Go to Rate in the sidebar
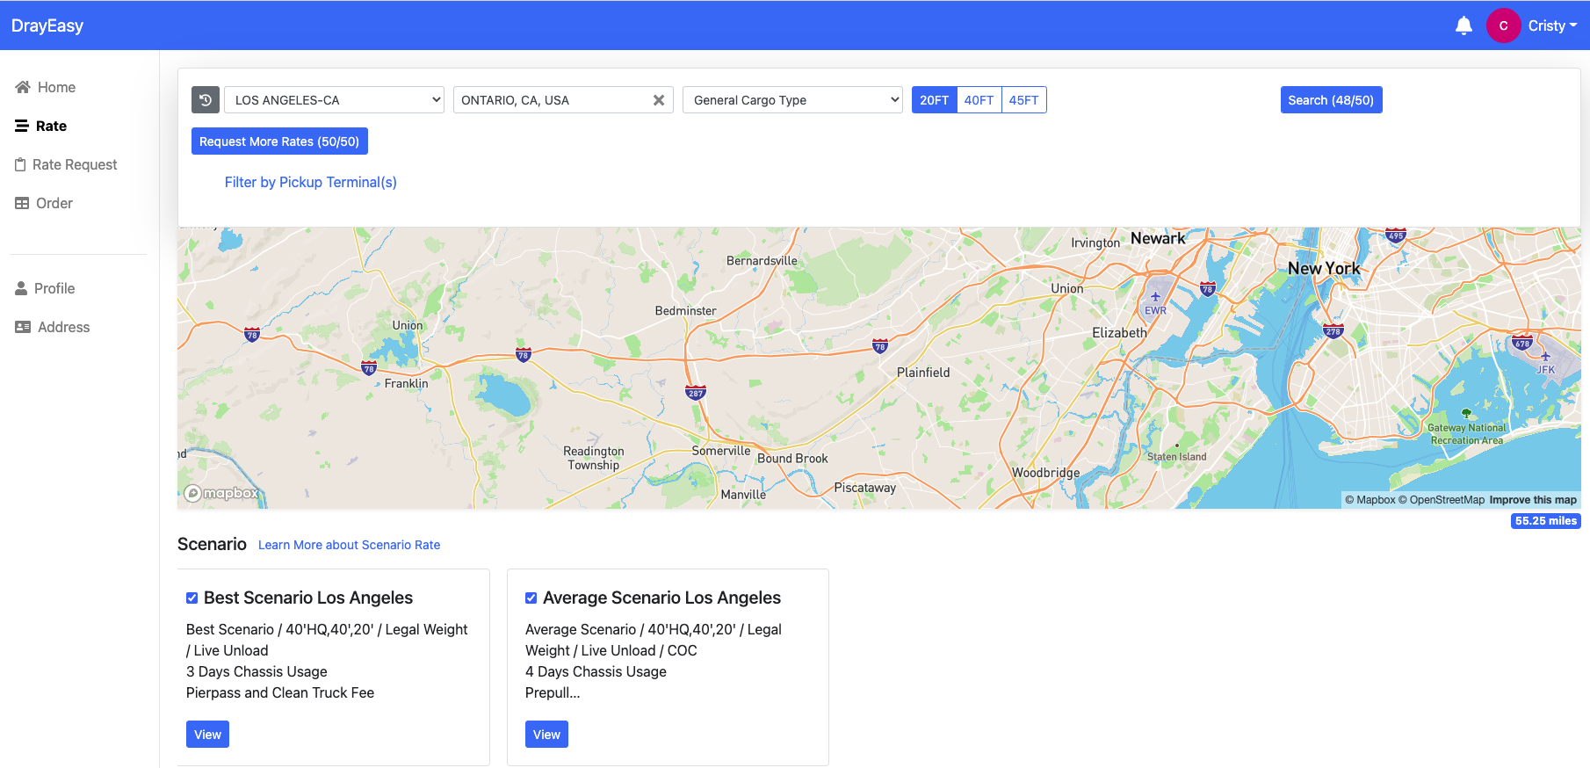Viewport: 1590px width, 768px height. [x=51, y=126]
